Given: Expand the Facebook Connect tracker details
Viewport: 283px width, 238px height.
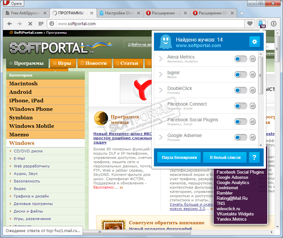Looking at the screenshot, I should click(x=161, y=106).
